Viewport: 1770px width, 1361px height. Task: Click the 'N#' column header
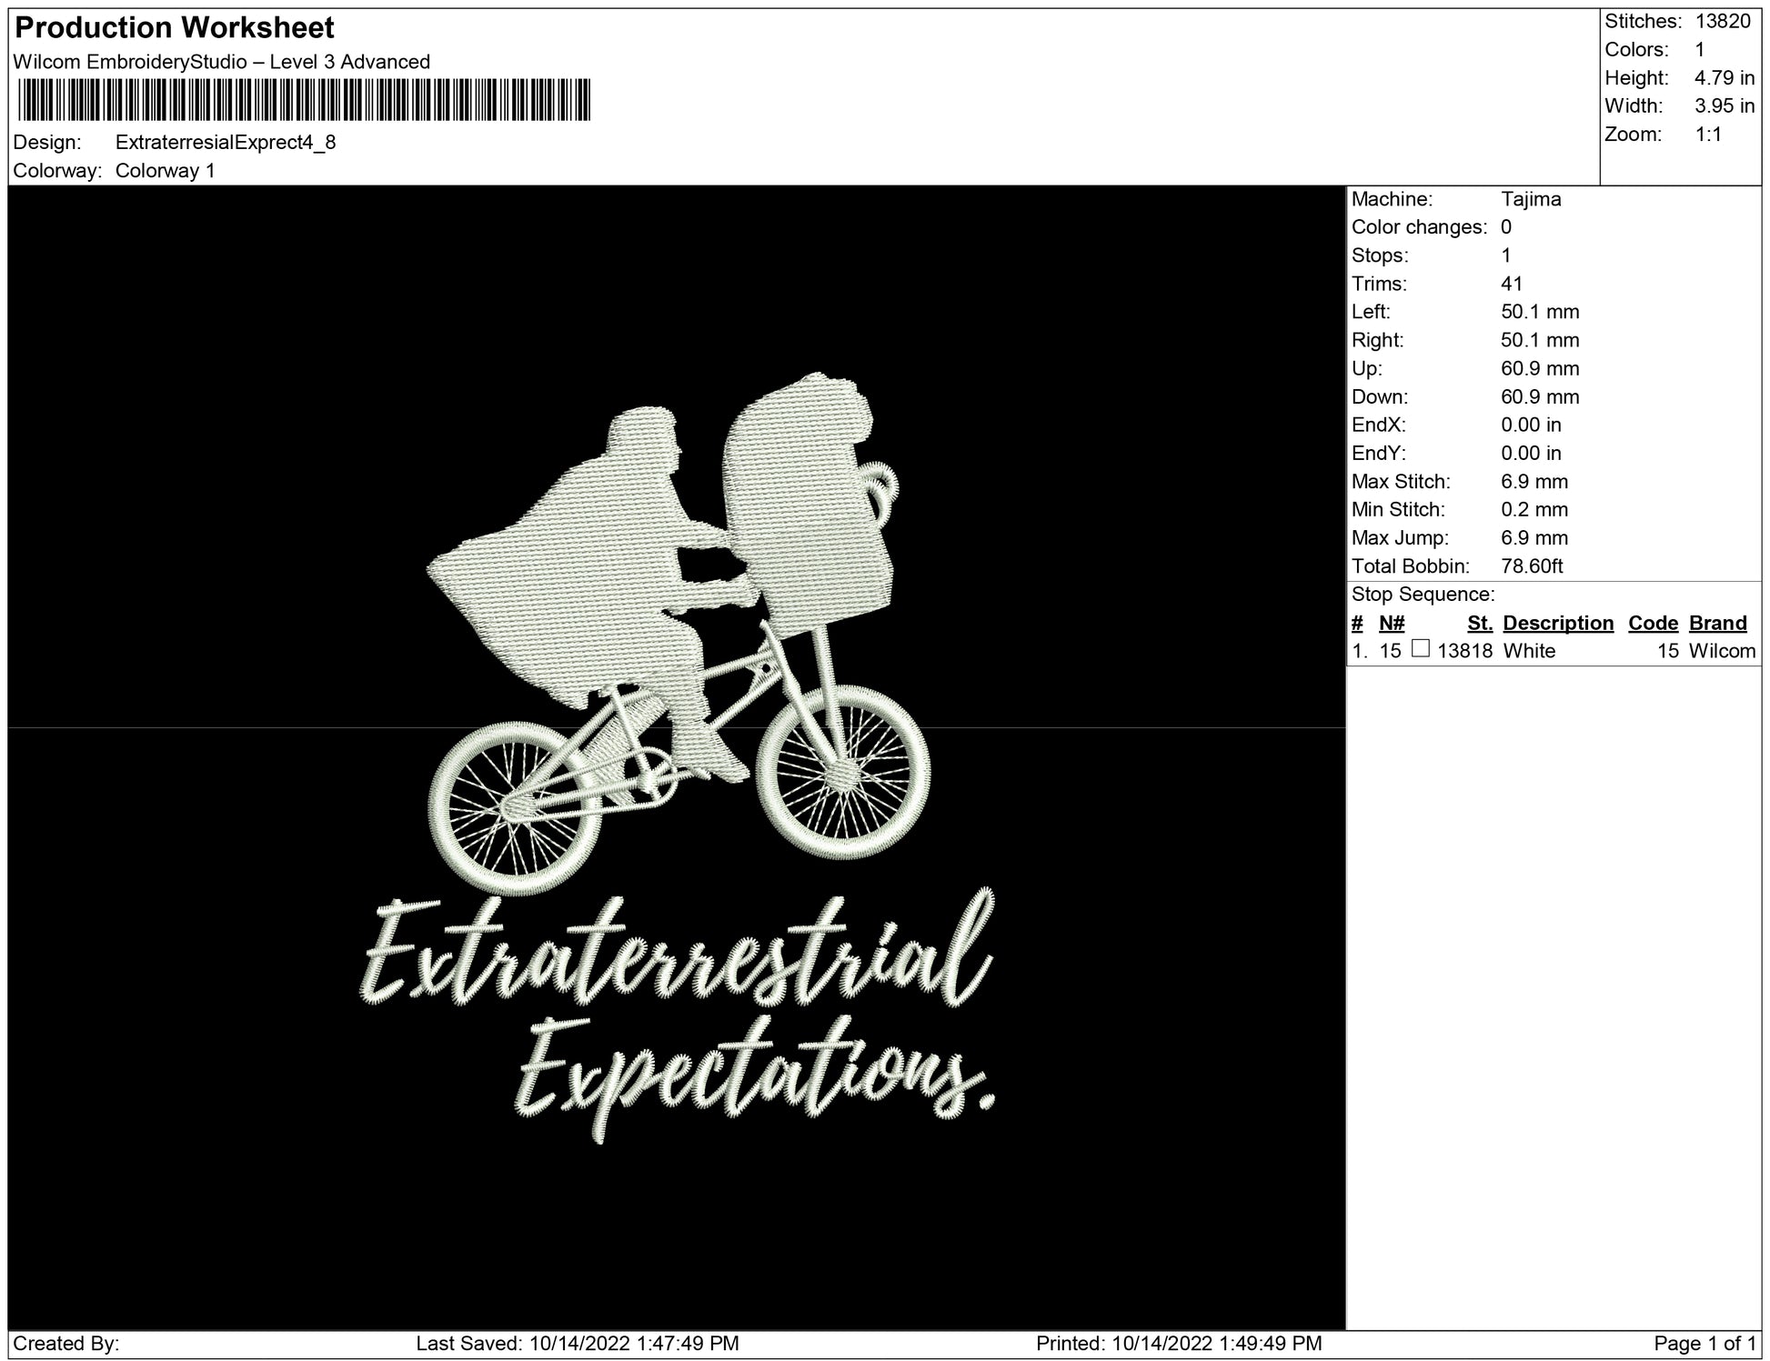click(1392, 623)
